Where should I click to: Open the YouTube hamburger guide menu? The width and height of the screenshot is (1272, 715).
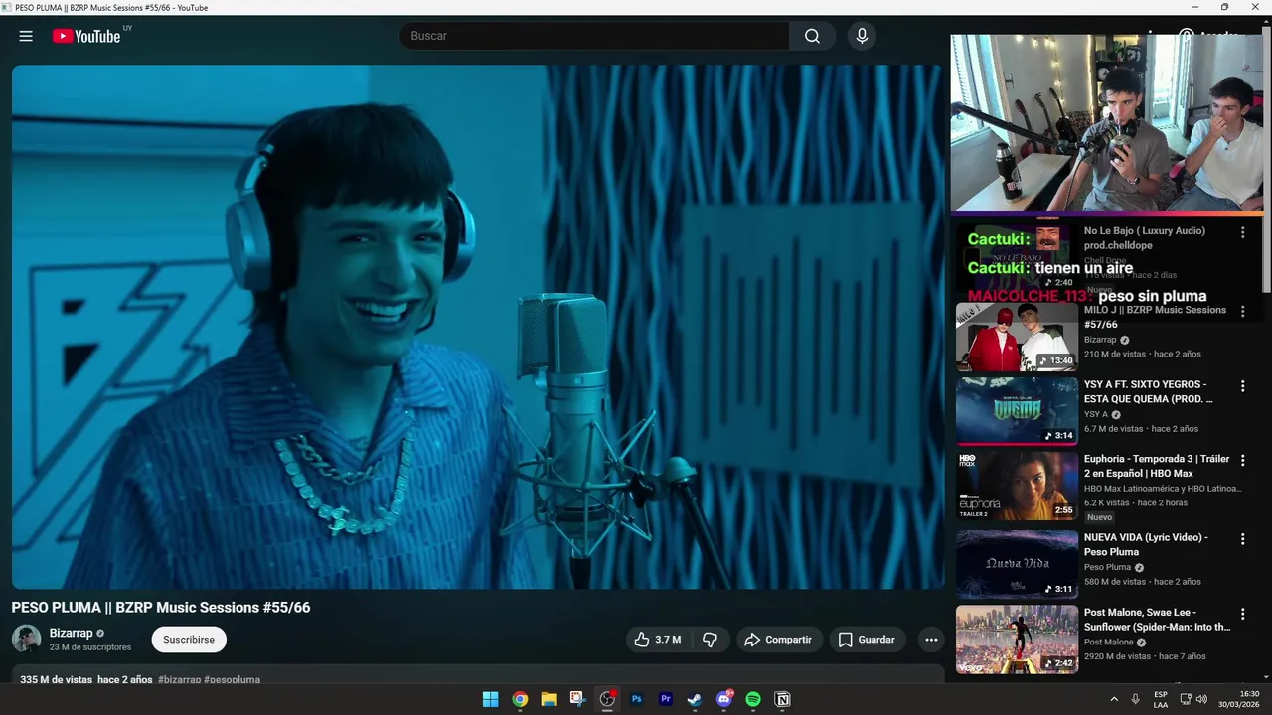26,36
